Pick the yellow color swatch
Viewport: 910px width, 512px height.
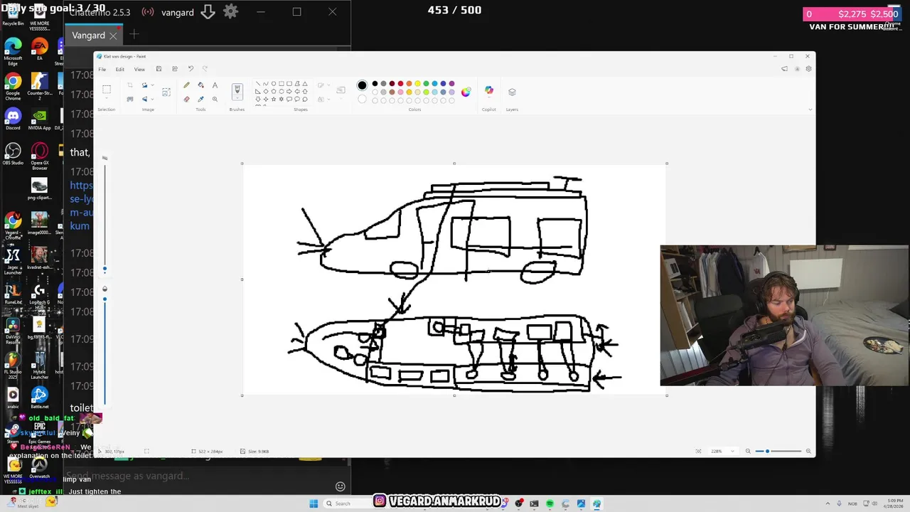(417, 83)
